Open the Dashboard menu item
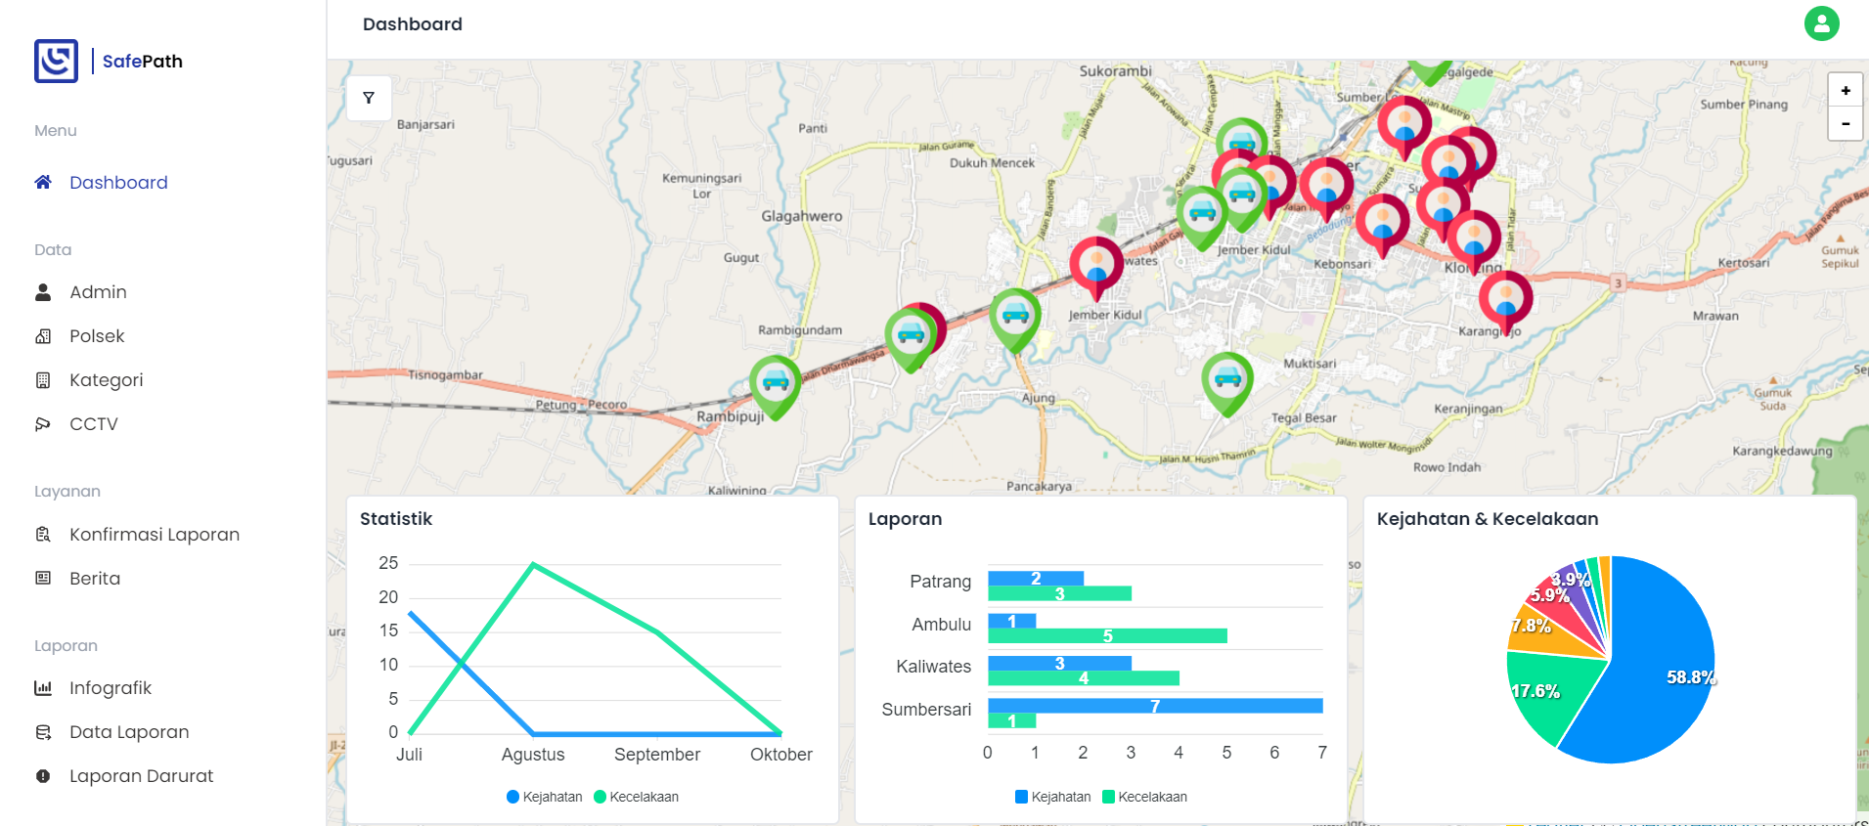This screenshot has width=1869, height=826. (x=118, y=183)
